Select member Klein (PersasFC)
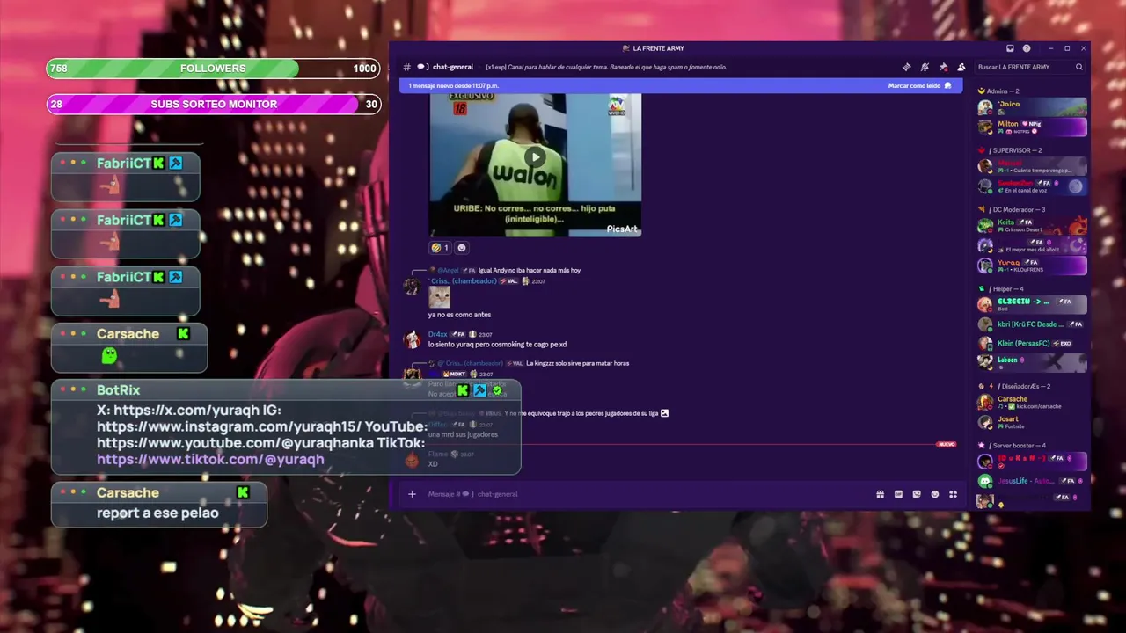Viewport: 1126px width, 633px height. coord(1032,344)
